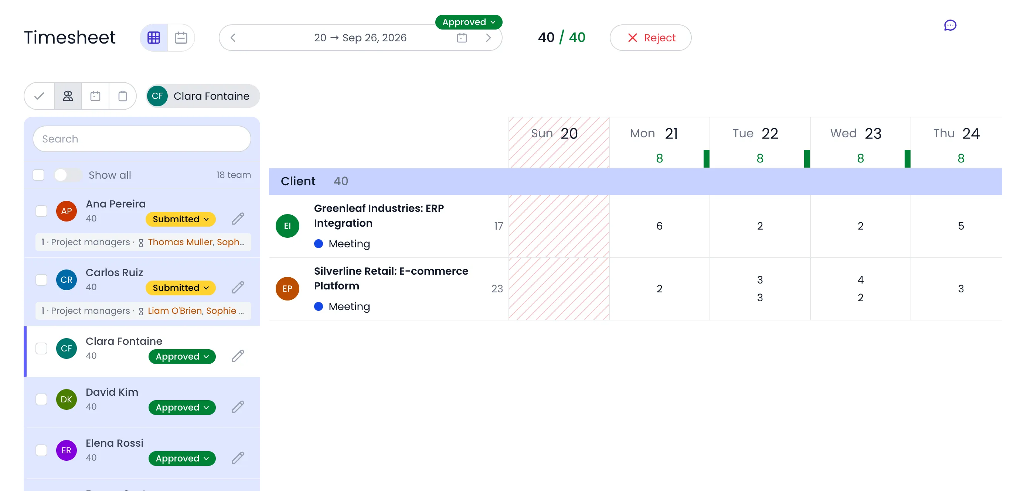Screen dimensions: 1014x491
Task: Click Meeting blue dot under Greenleaf
Action: 319,244
